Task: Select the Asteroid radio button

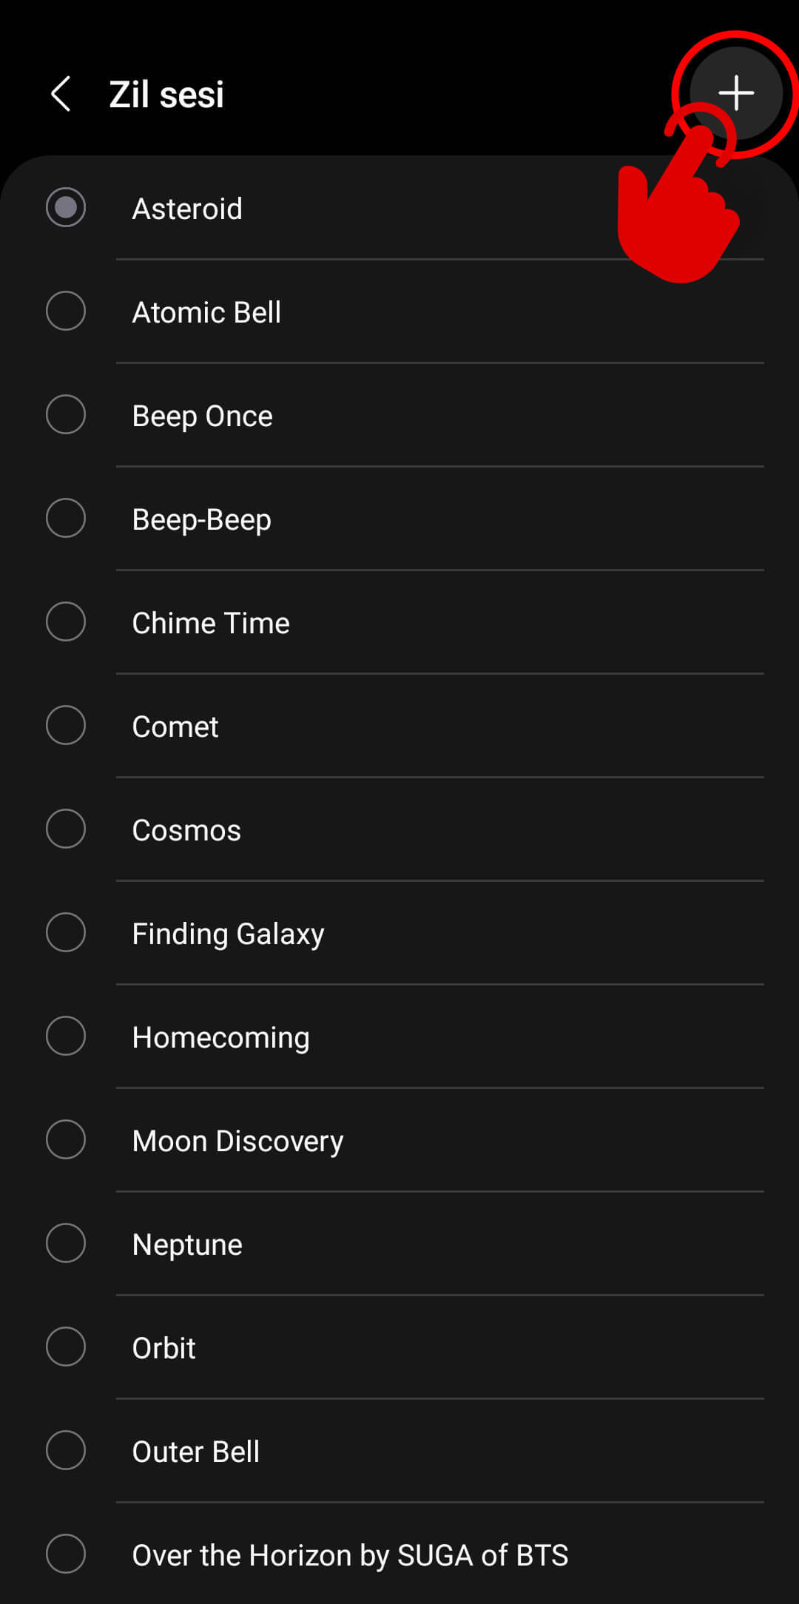Action: 66,207
